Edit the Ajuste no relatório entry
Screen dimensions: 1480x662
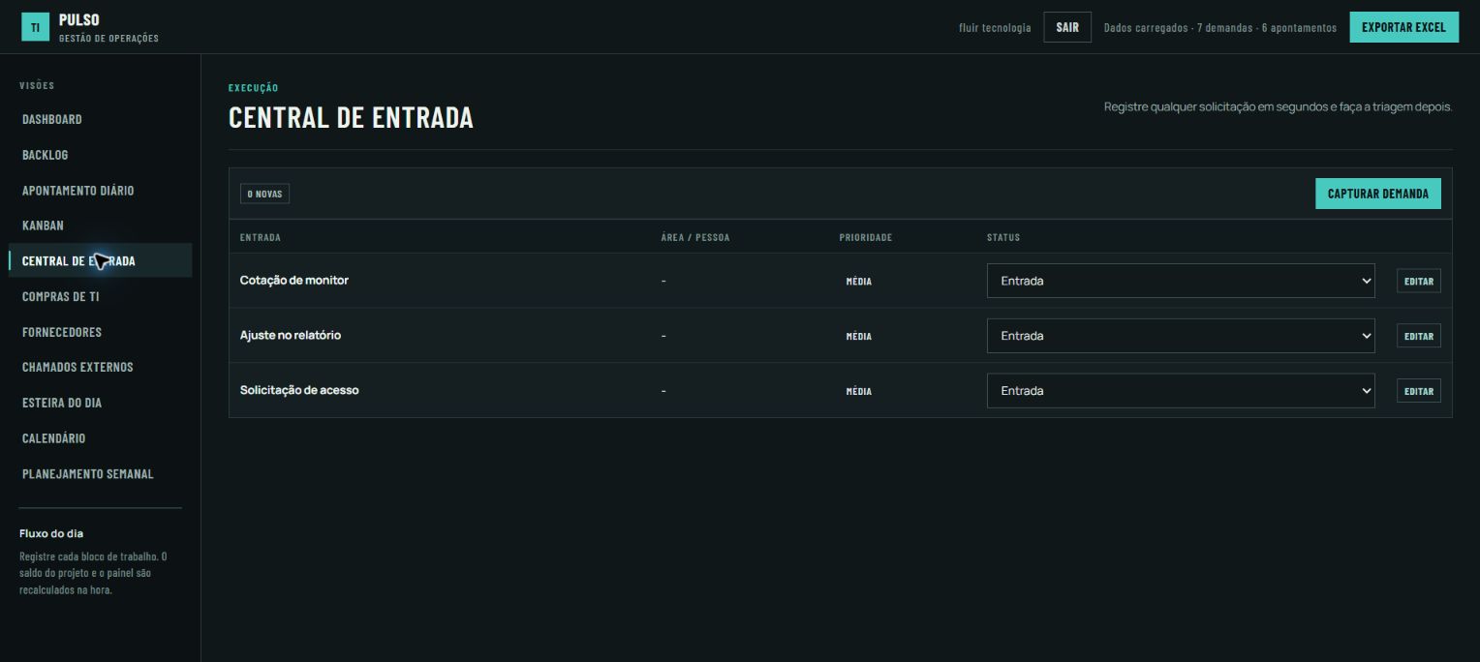(1419, 336)
